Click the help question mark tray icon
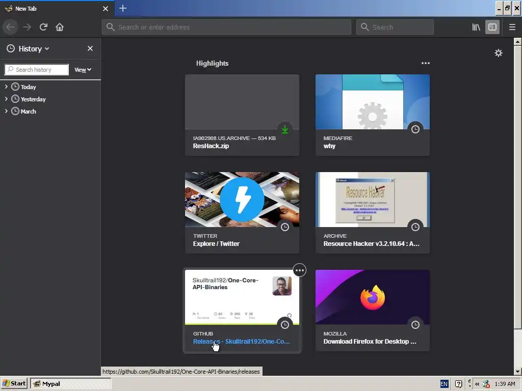 click(458, 384)
